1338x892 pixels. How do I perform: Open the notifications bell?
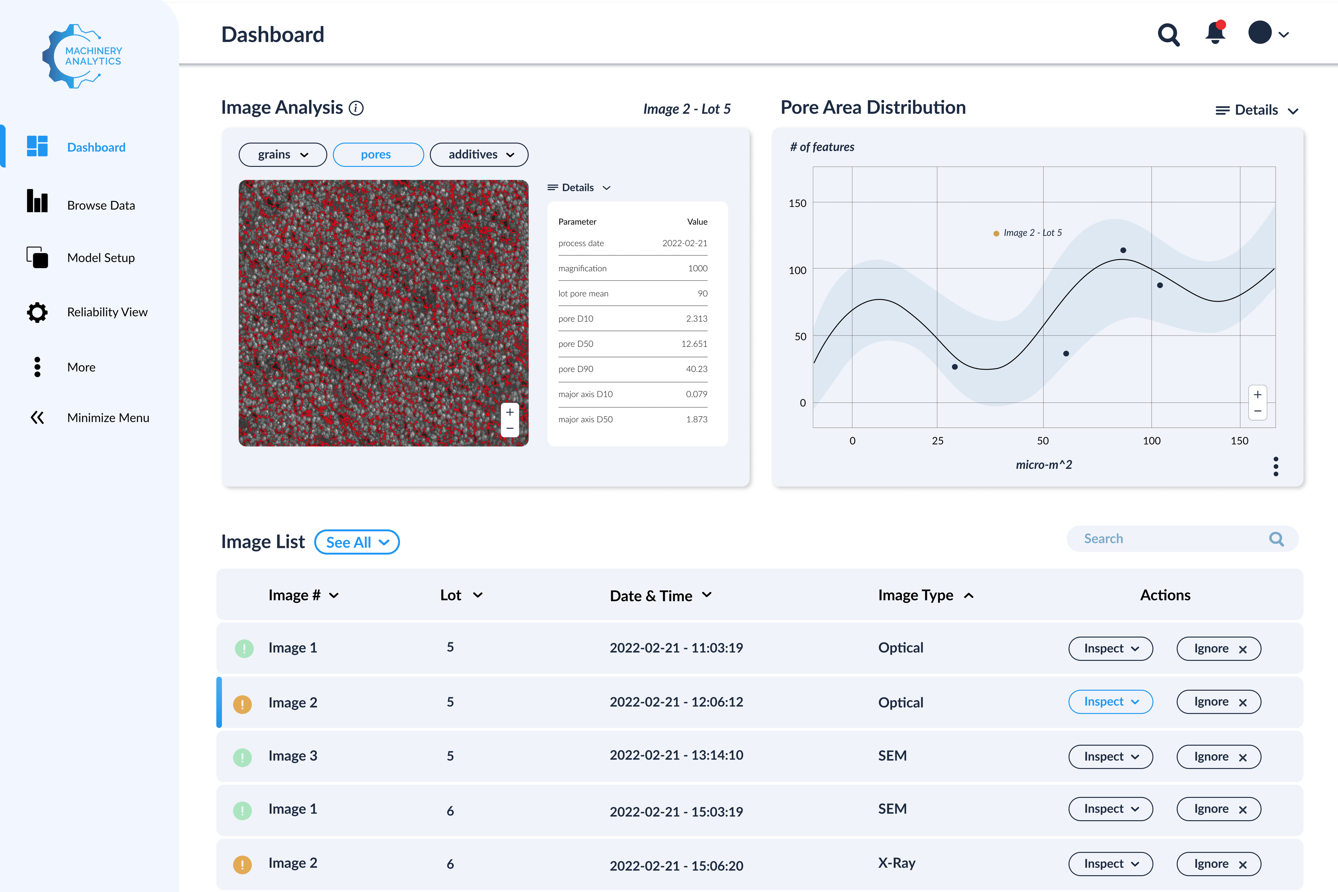(x=1215, y=33)
